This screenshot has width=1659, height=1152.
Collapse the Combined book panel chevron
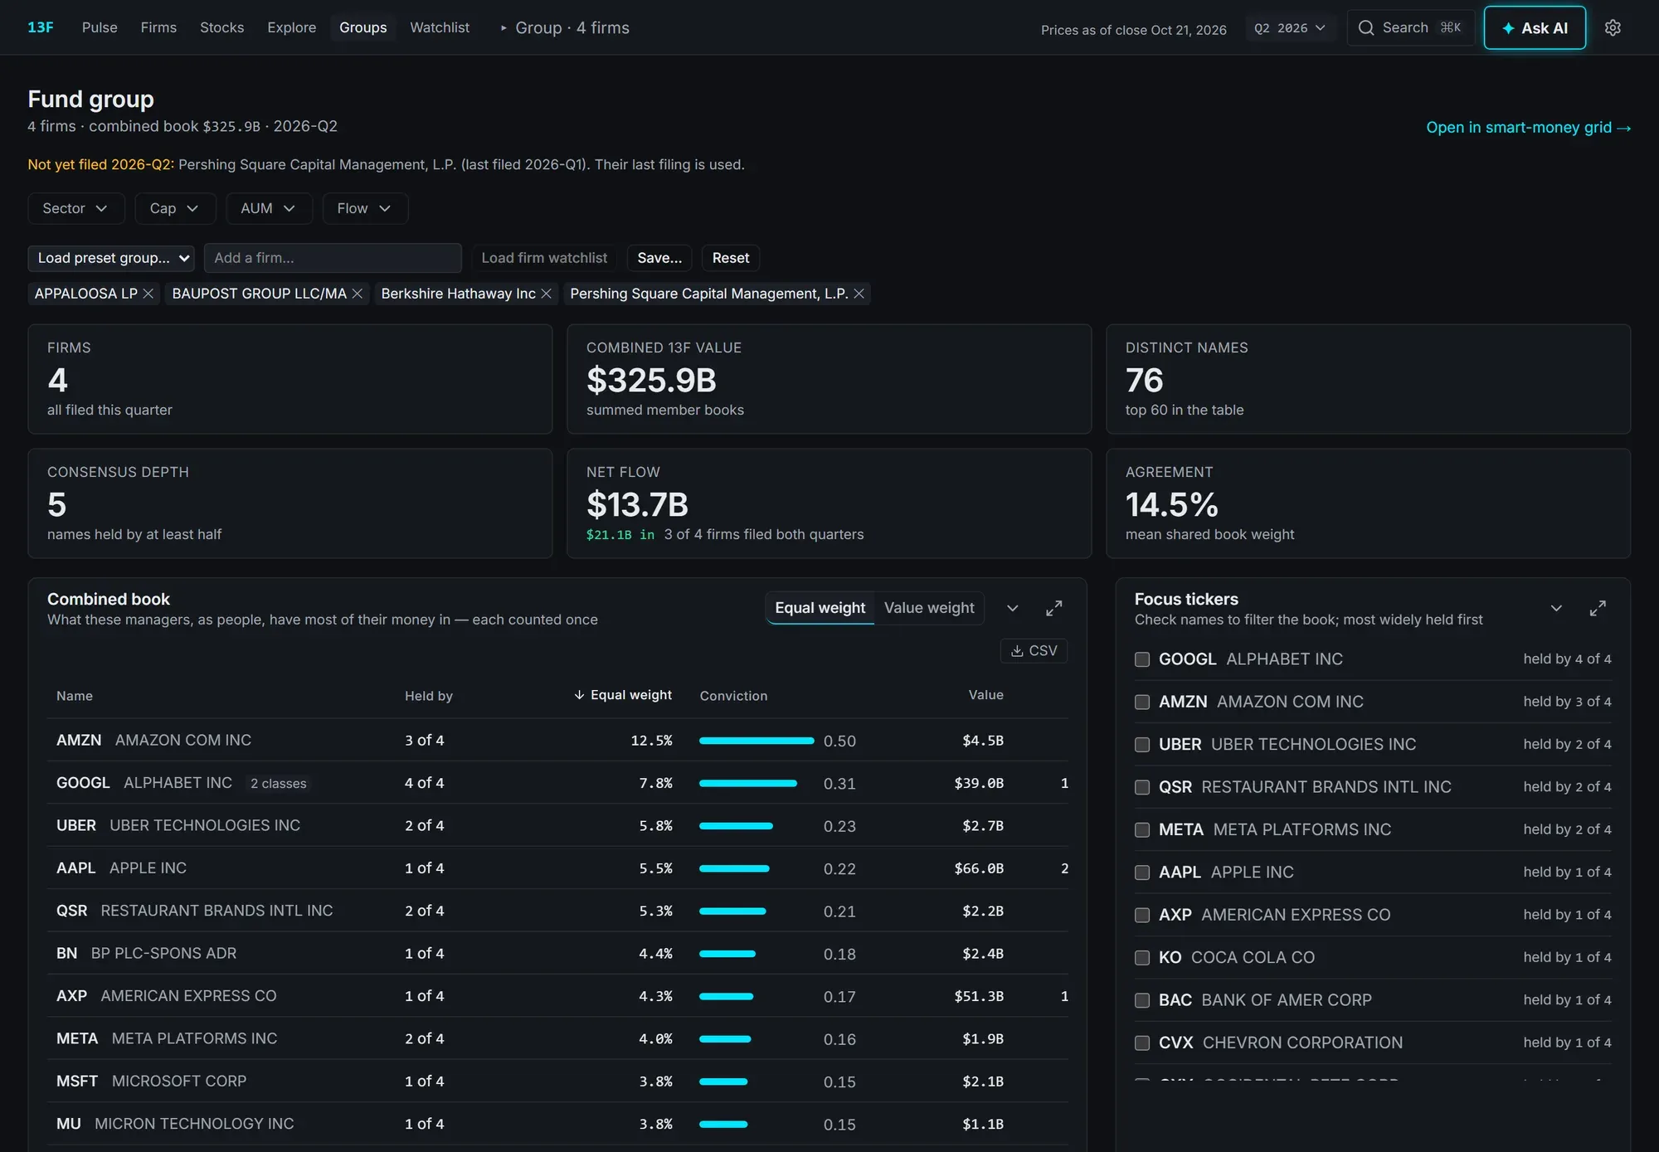click(x=1012, y=608)
